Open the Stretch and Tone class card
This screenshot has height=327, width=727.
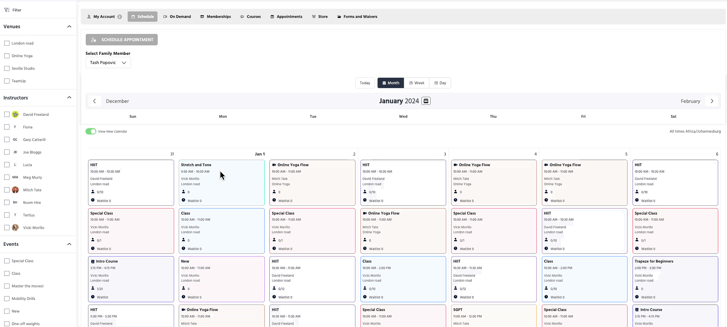click(x=221, y=183)
